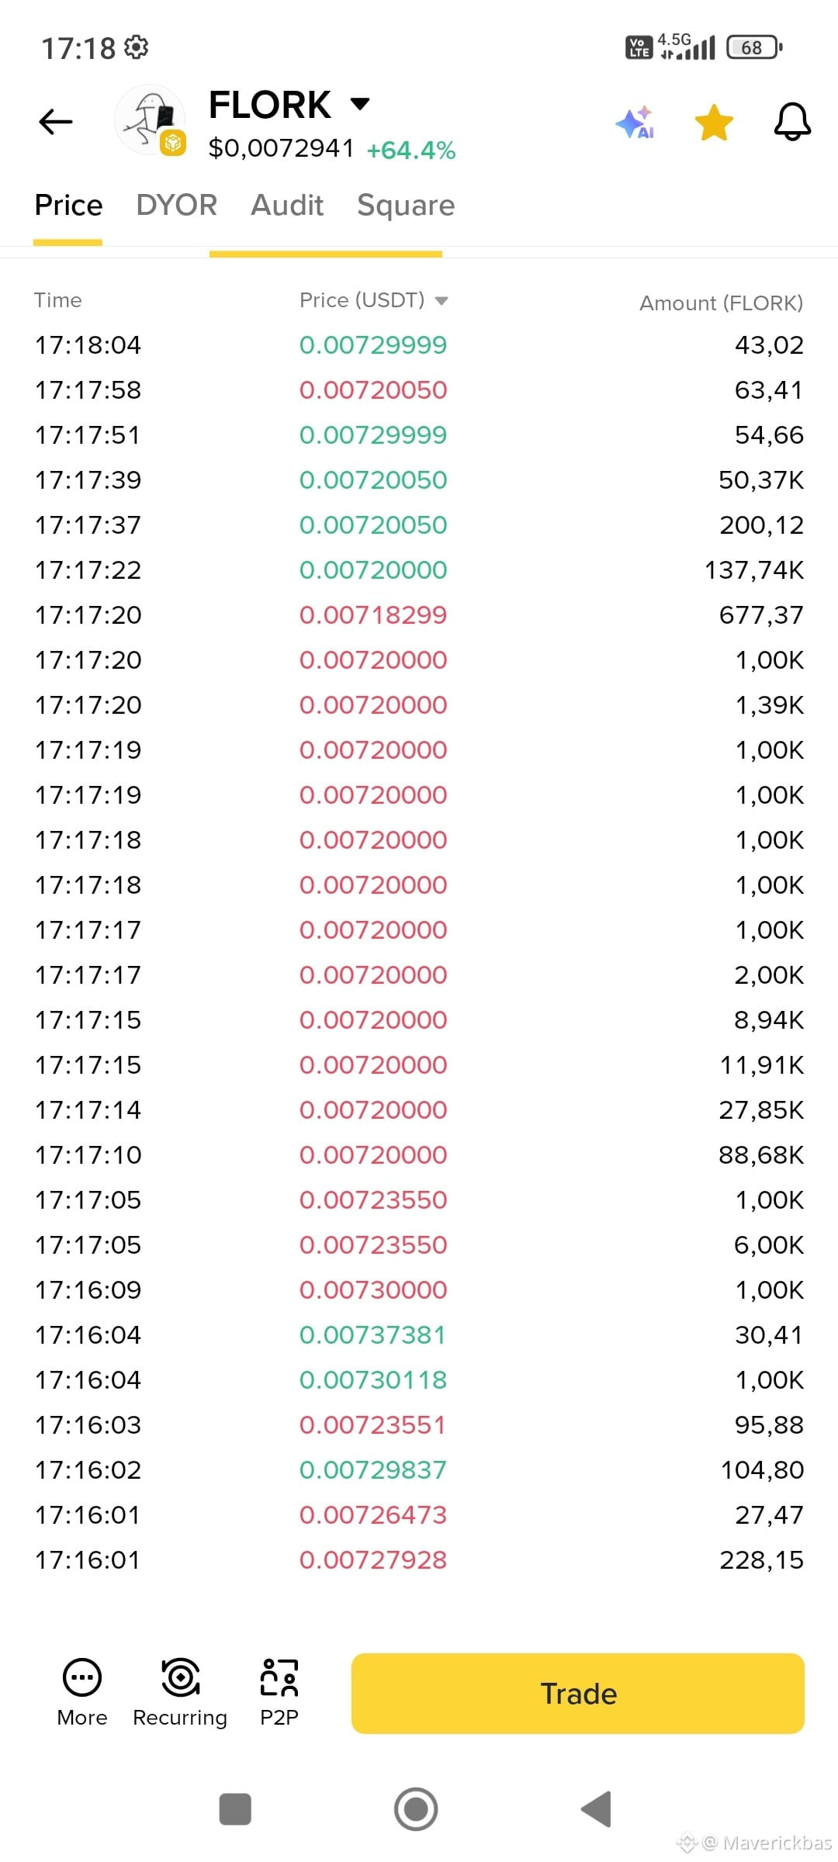838x1862 pixels.
Task: Open the AI assistant sparkle icon
Action: click(635, 123)
